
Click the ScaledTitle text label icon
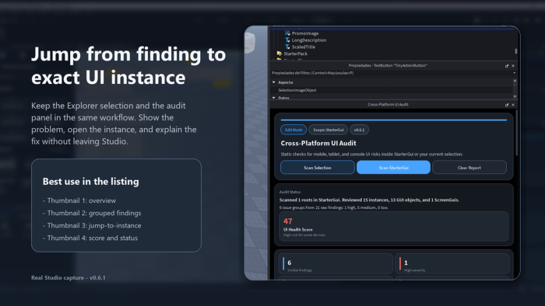pos(287,47)
